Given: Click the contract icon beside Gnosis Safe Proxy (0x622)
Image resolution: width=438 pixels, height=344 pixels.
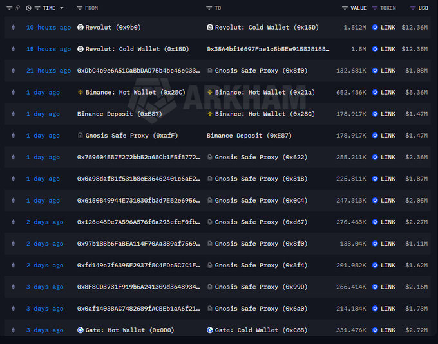Looking at the screenshot, I should click(x=209, y=158).
